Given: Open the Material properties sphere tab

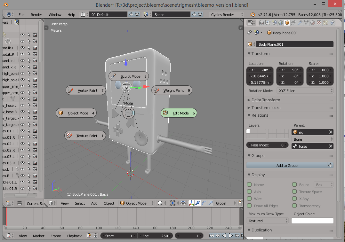Looking at the screenshot, I should point(313,23).
